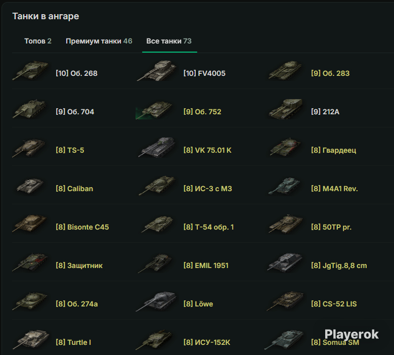Select the text "[8] CS-52 LIS"
The image size is (394, 355).
click(x=334, y=304)
